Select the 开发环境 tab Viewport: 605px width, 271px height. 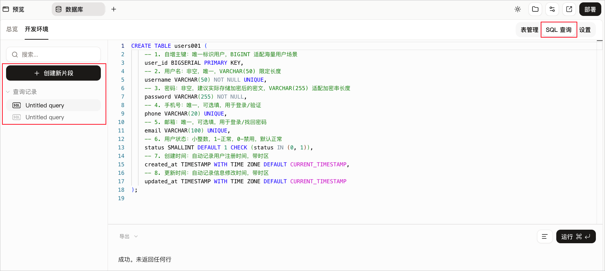[x=37, y=29]
